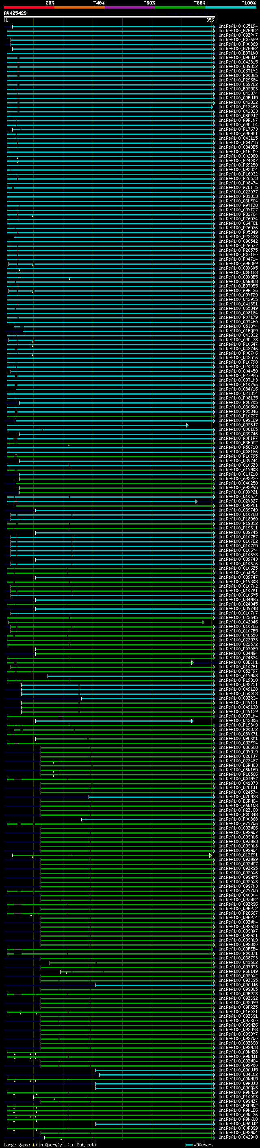The image size is (260, 1148).
Task: Select hit UniRef100_Q42046
Action: point(238,622)
